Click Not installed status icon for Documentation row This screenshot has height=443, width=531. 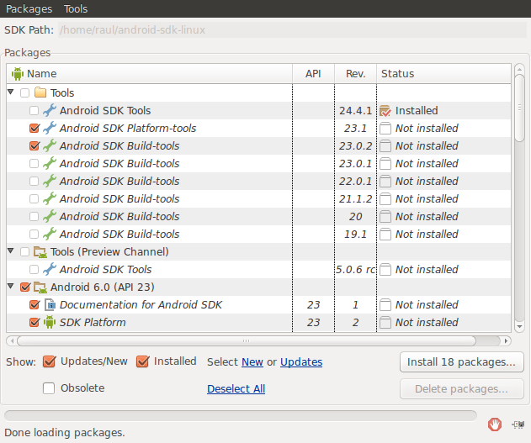pyautogui.click(x=385, y=304)
